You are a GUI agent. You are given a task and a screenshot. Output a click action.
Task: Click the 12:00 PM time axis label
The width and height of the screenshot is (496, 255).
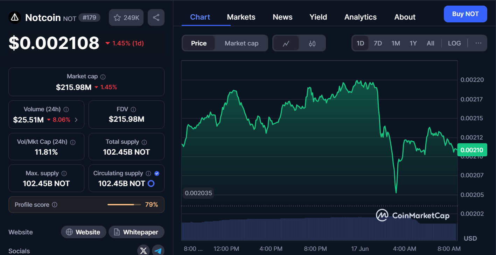pyautogui.click(x=226, y=249)
